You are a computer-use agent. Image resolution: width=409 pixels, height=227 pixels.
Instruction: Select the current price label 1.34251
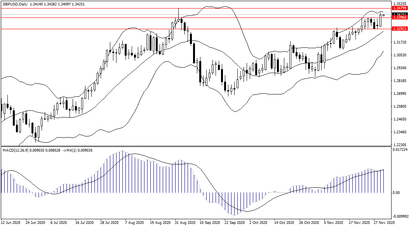[399, 14]
